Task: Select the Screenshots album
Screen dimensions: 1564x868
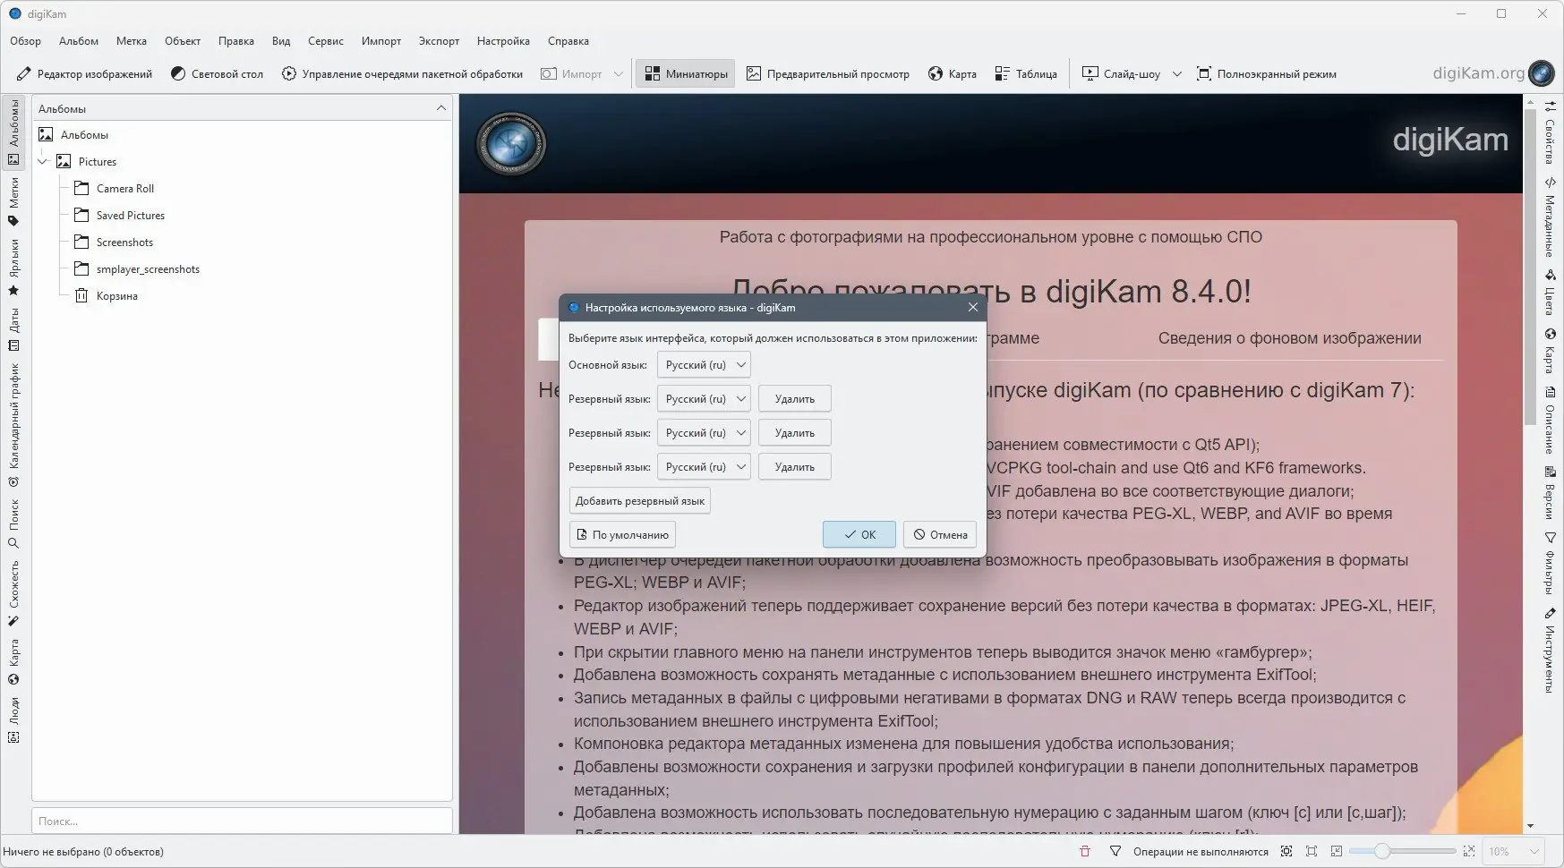Action: pos(124,243)
